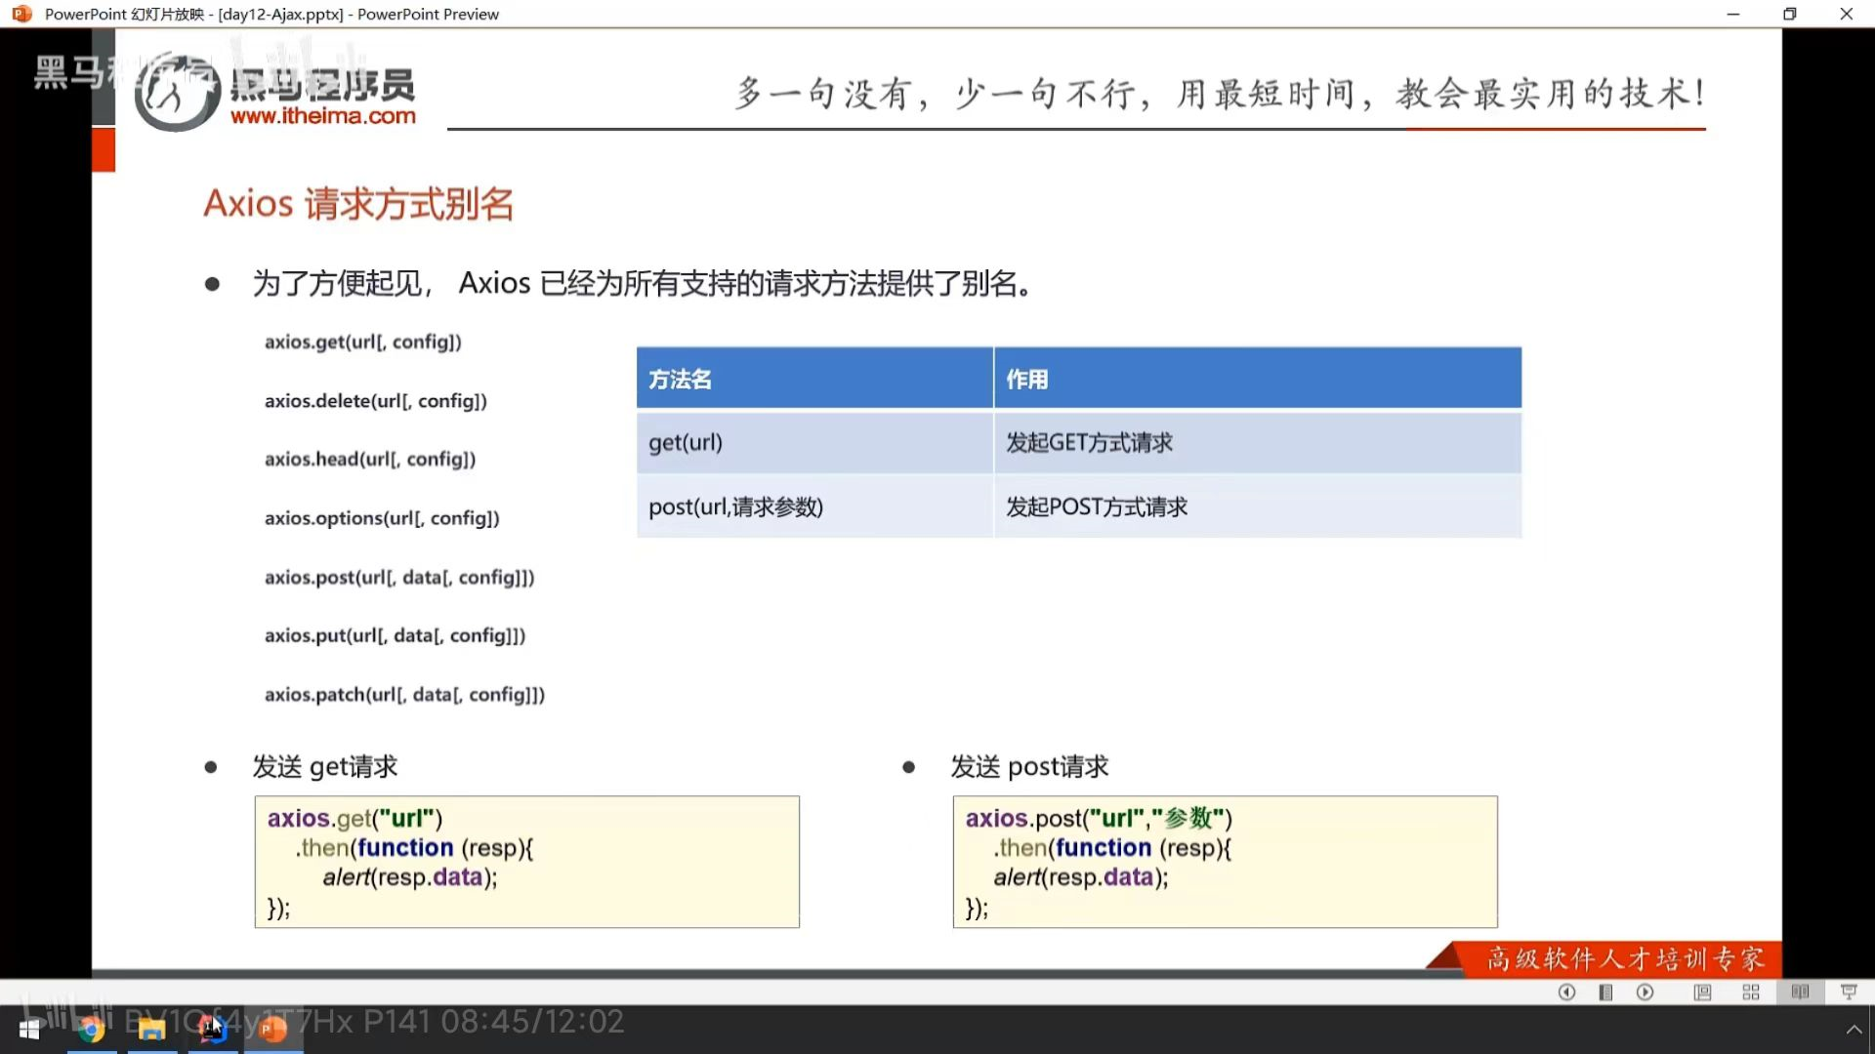The width and height of the screenshot is (1875, 1054).
Task: Minimize the PowerPoint preview window
Action: pos(1732,14)
